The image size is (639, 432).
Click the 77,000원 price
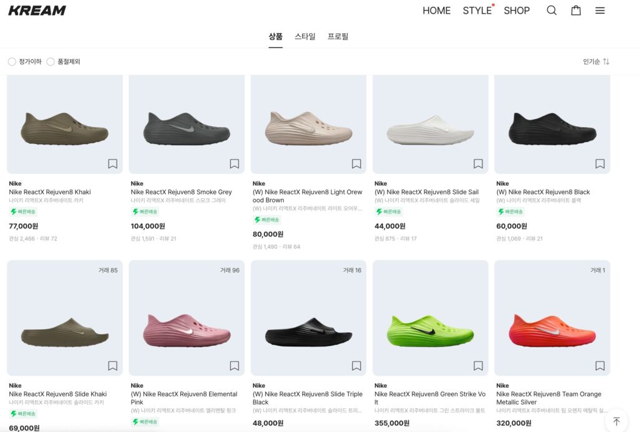(x=24, y=226)
